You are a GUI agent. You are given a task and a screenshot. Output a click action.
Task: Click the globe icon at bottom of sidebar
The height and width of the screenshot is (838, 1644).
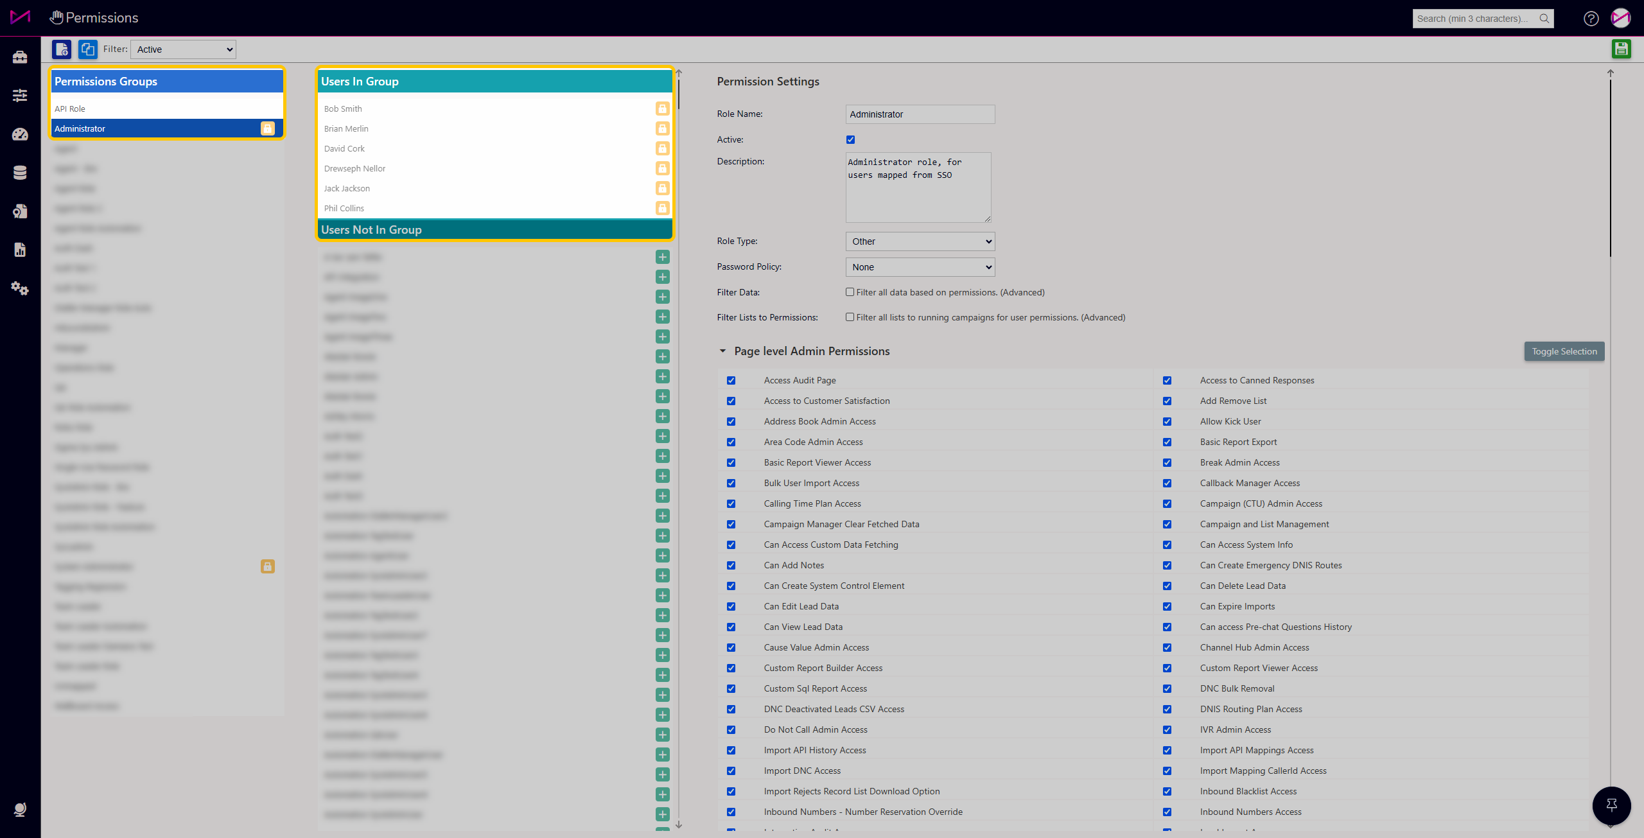[20, 809]
